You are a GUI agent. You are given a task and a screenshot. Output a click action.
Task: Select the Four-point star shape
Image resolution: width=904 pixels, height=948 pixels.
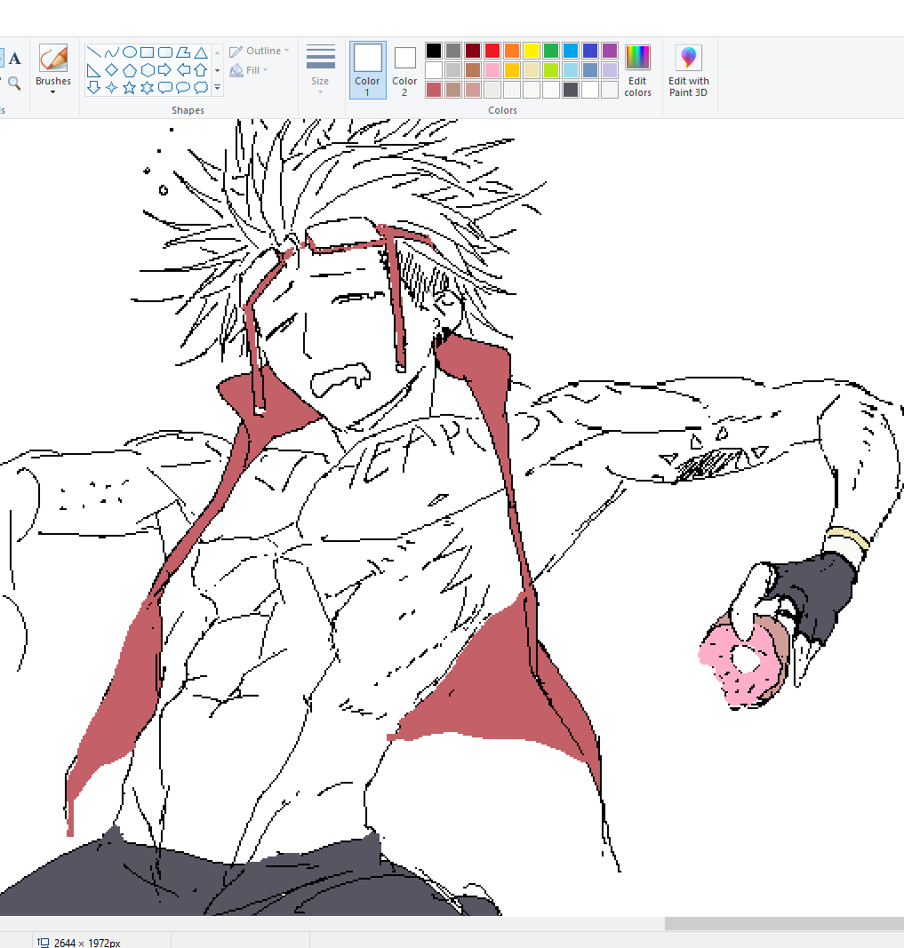pos(111,88)
